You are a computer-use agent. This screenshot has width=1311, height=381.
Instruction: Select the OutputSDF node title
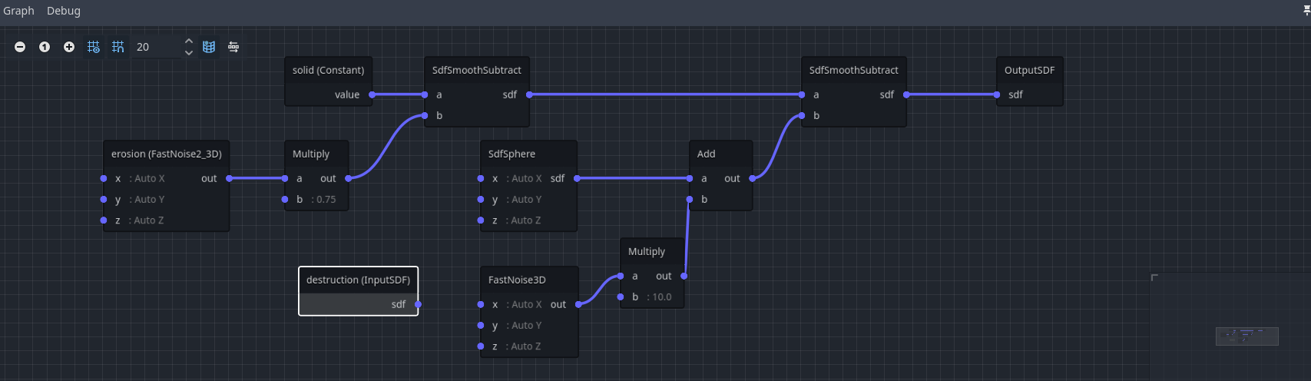click(1029, 70)
